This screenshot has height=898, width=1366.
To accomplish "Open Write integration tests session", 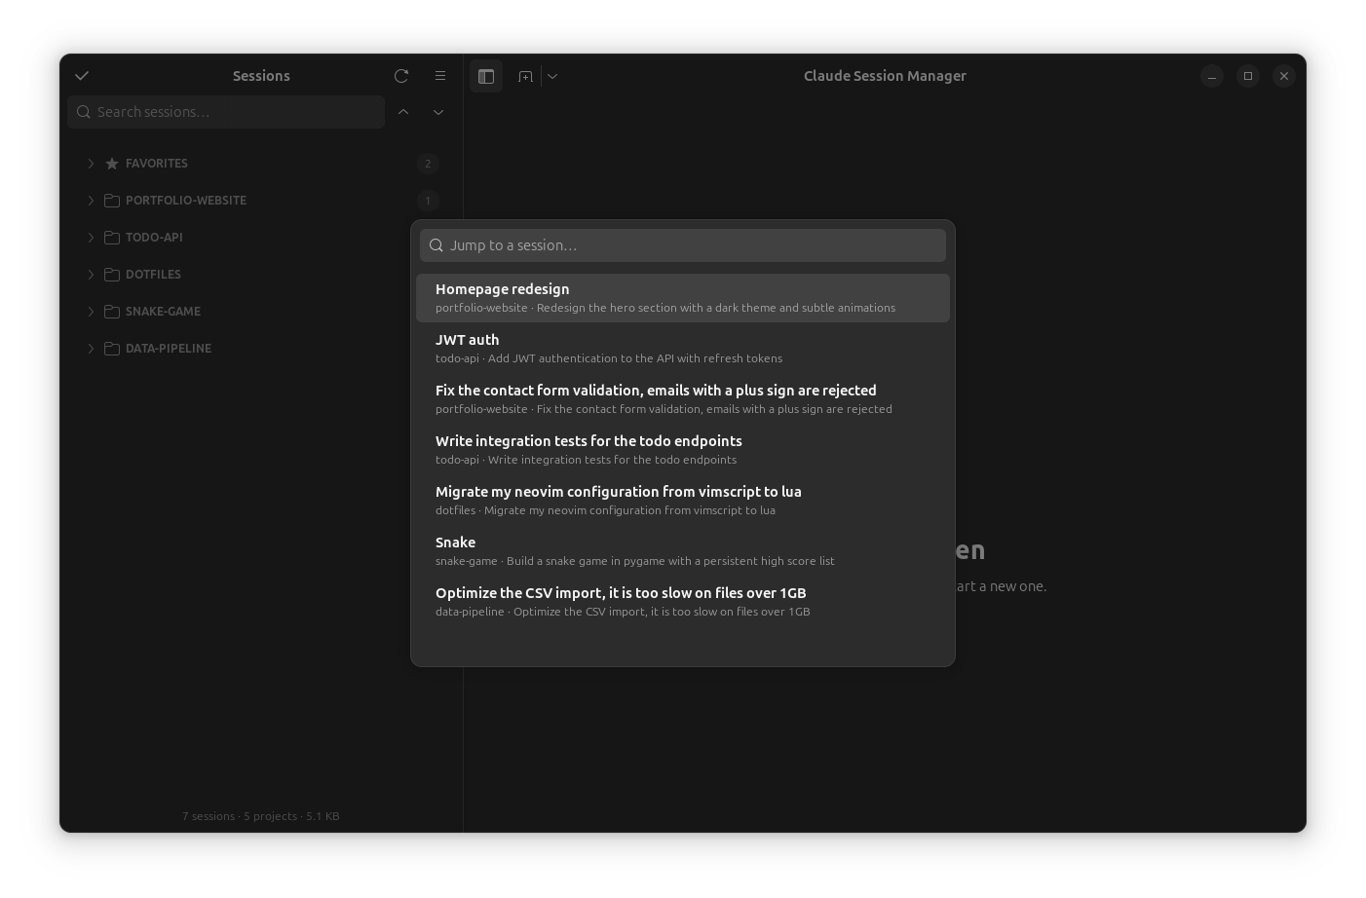I will [x=683, y=450].
